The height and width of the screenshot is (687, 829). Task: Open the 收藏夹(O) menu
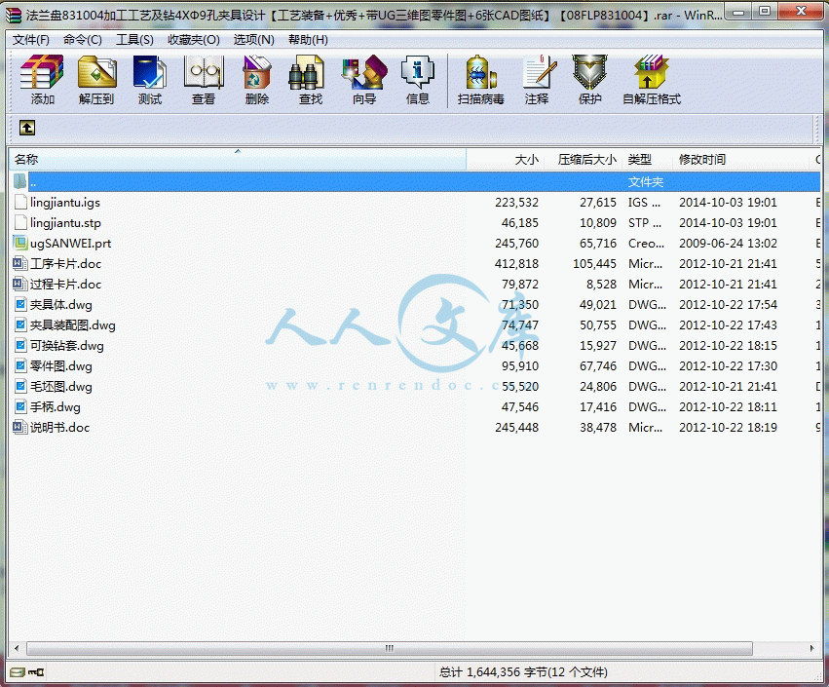[x=194, y=40]
